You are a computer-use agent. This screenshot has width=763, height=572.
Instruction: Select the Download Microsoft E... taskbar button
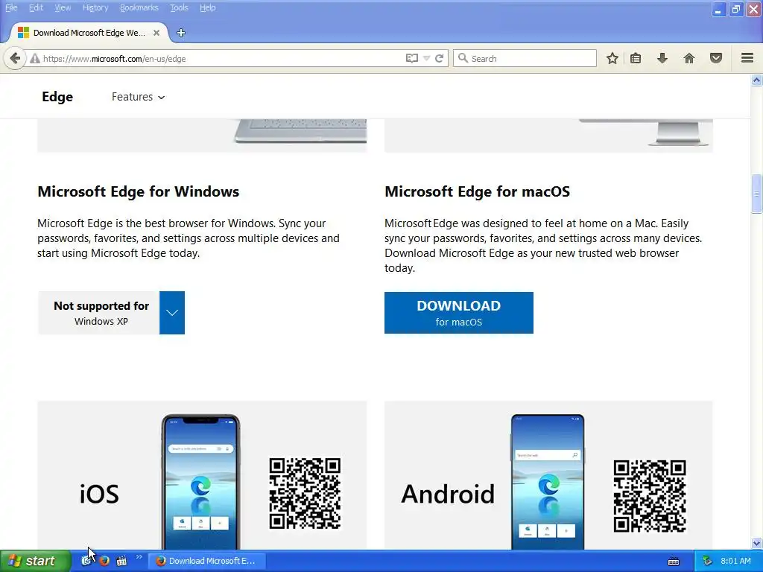(x=206, y=561)
